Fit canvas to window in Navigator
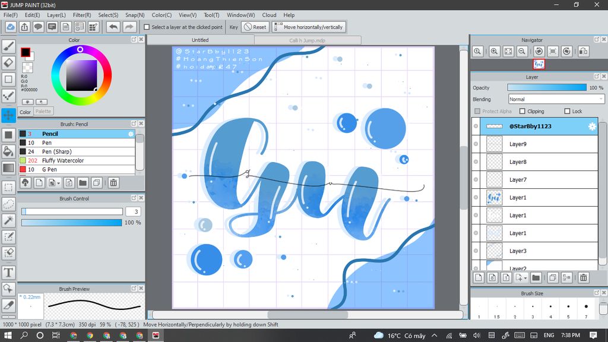The width and height of the screenshot is (608, 342). [508, 51]
